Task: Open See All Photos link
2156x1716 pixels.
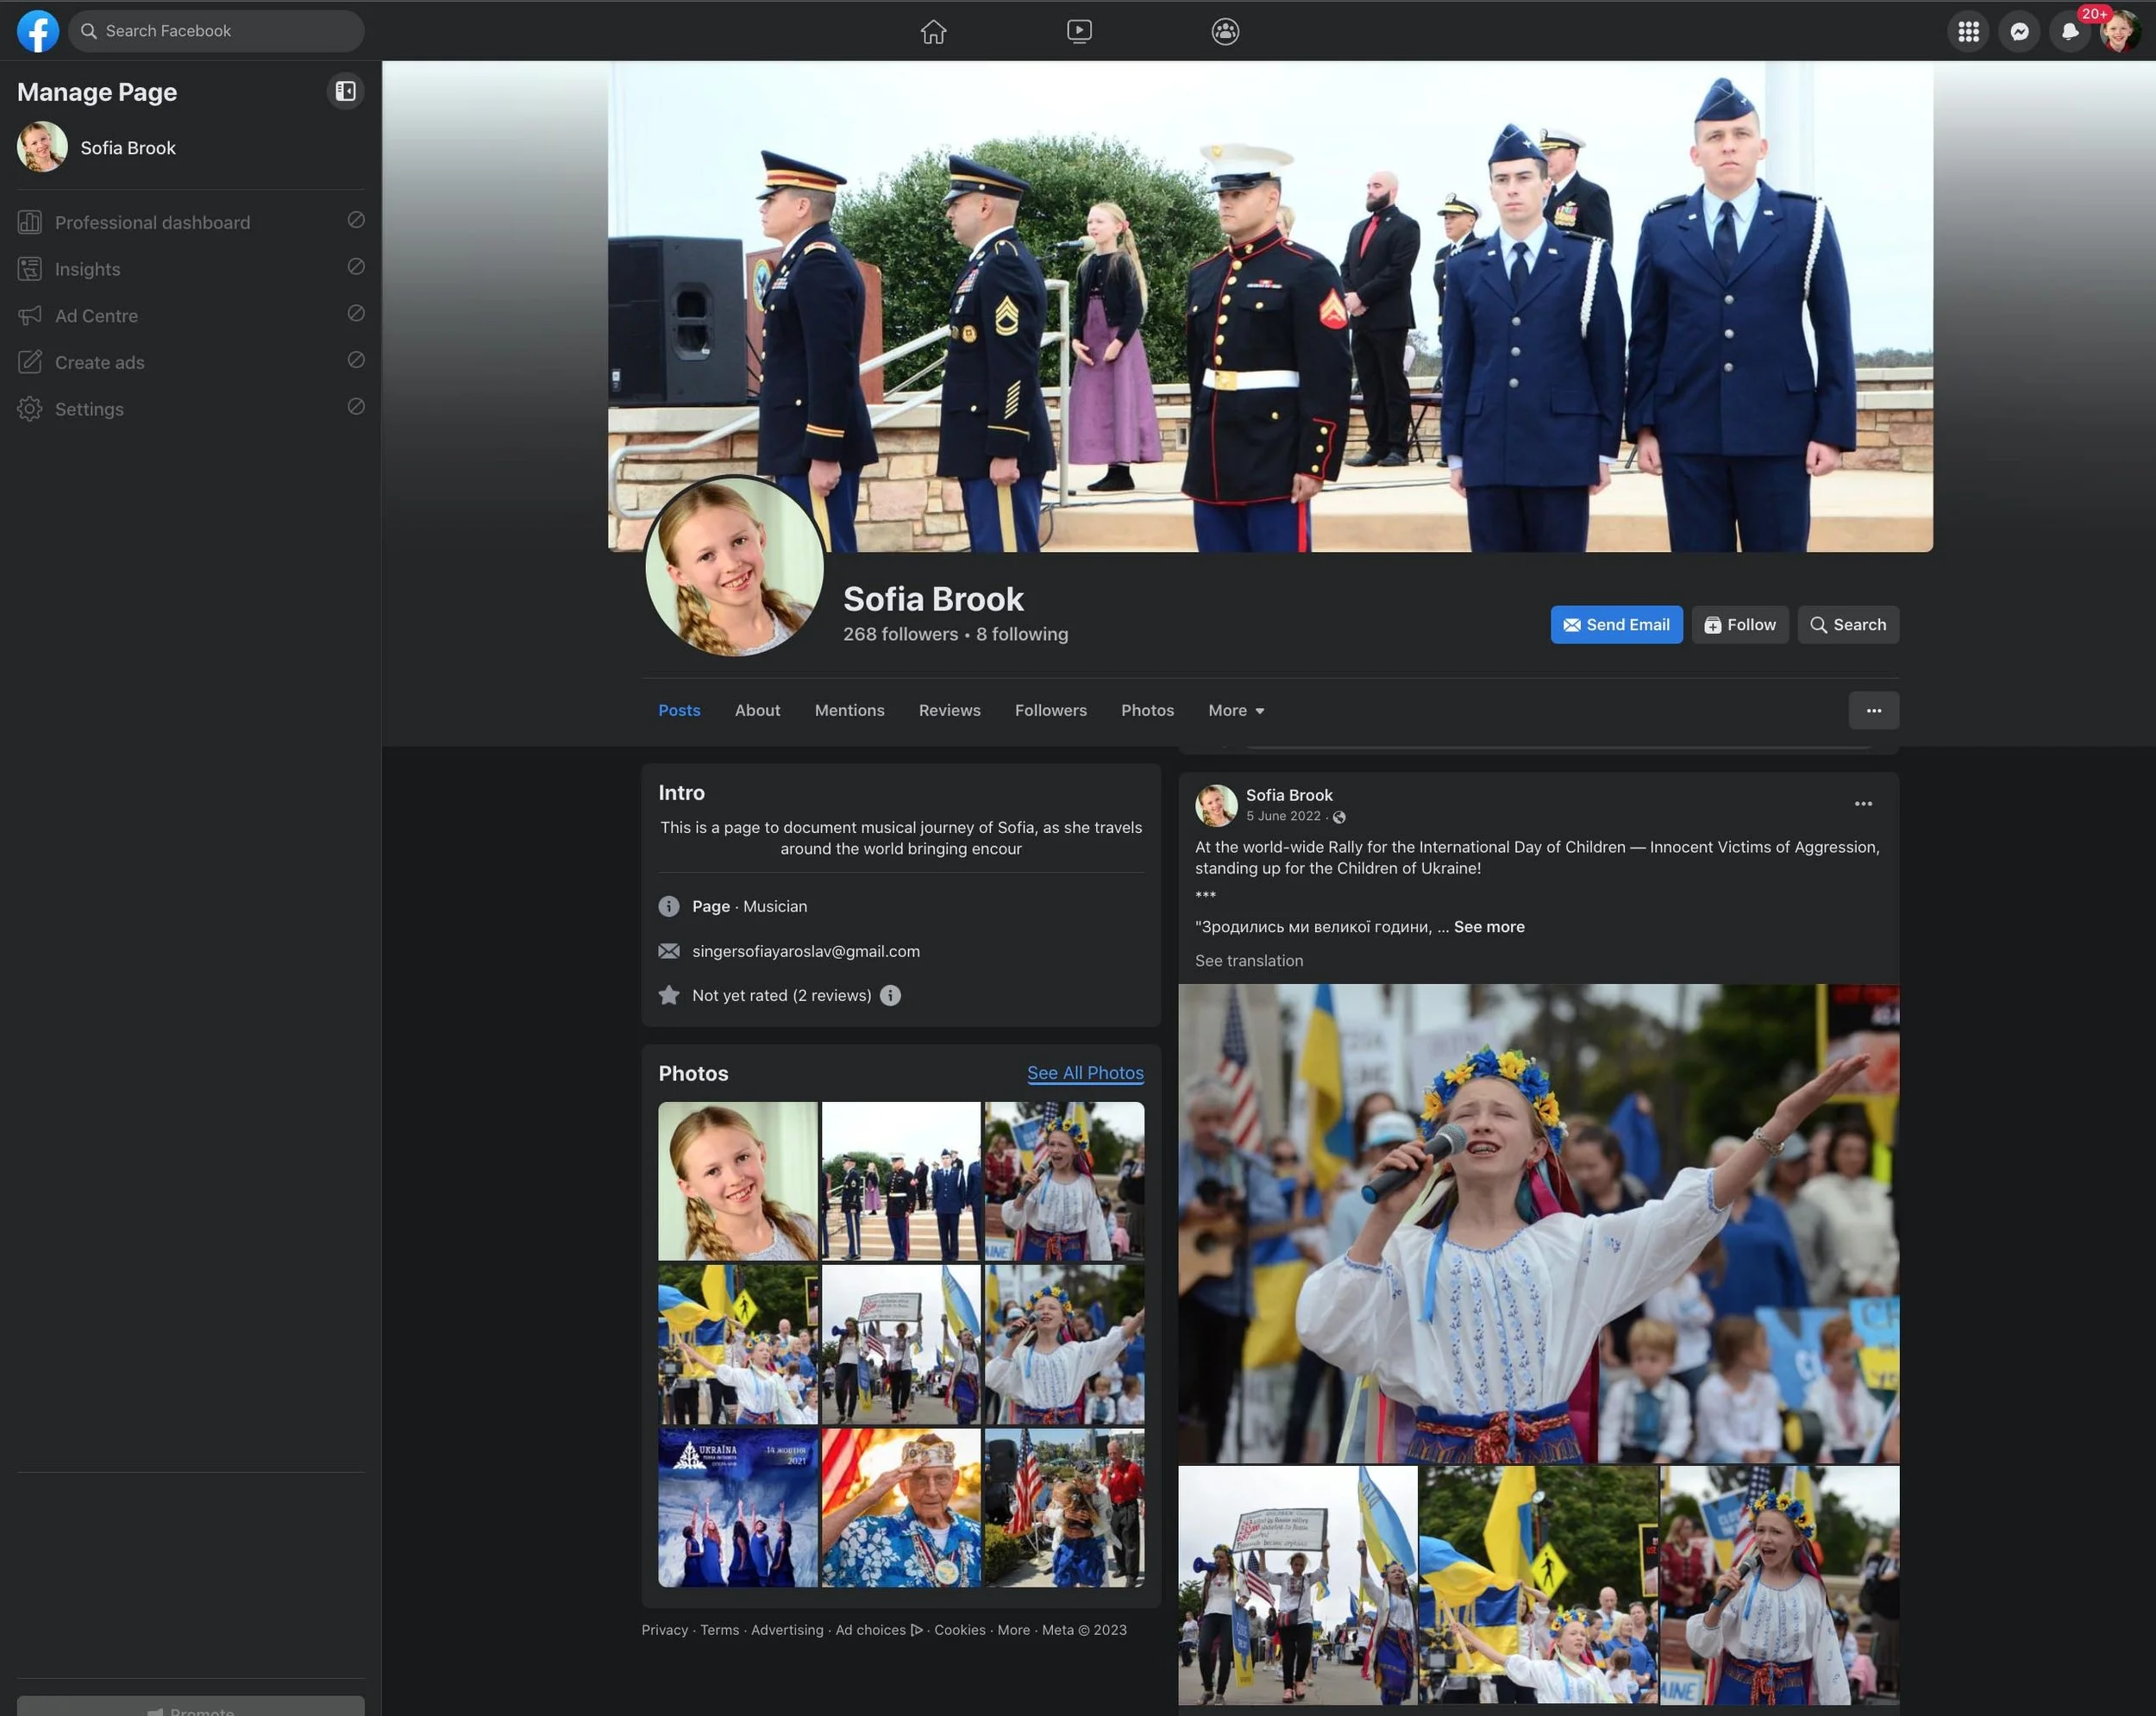Action: tap(1084, 1072)
